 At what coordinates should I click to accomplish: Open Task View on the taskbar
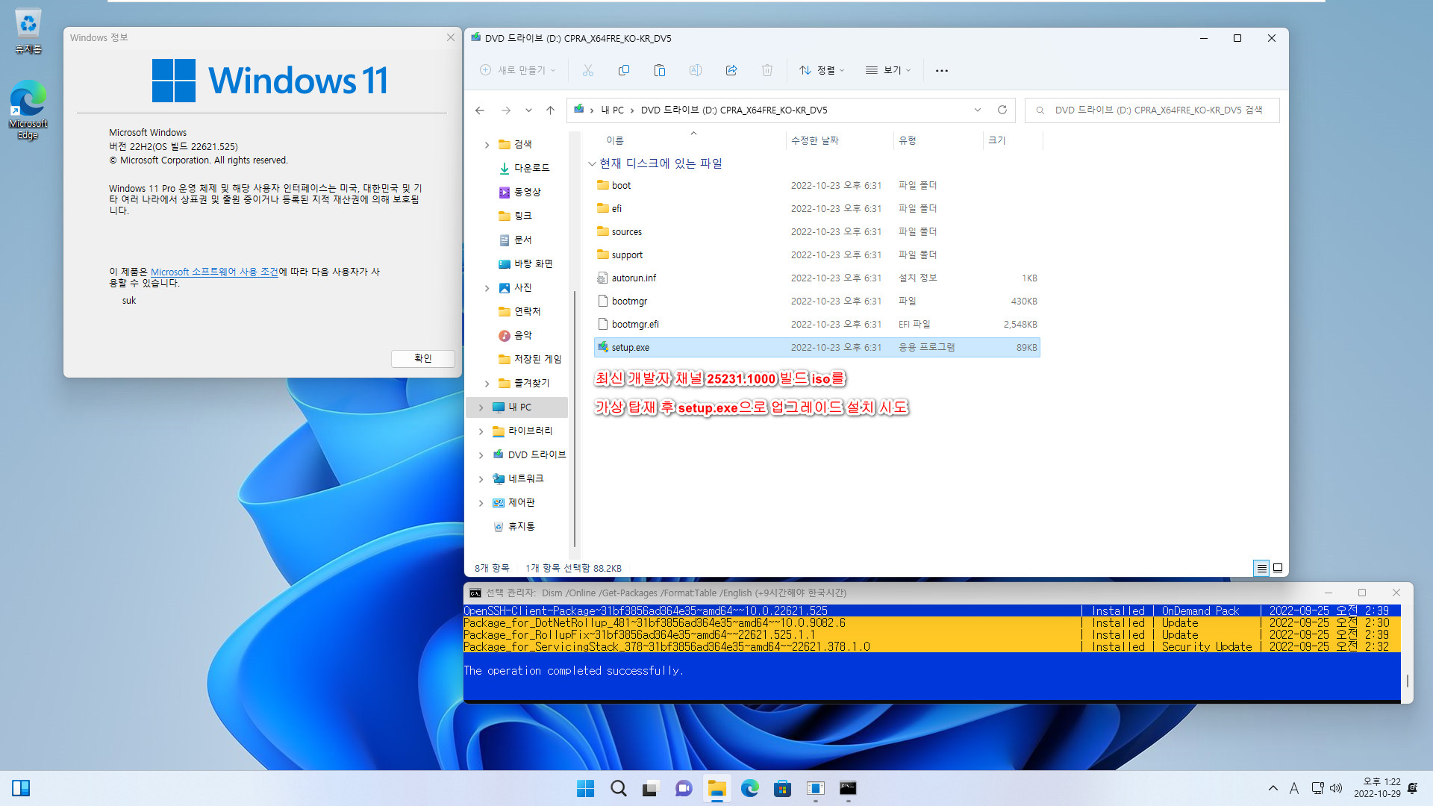point(651,788)
